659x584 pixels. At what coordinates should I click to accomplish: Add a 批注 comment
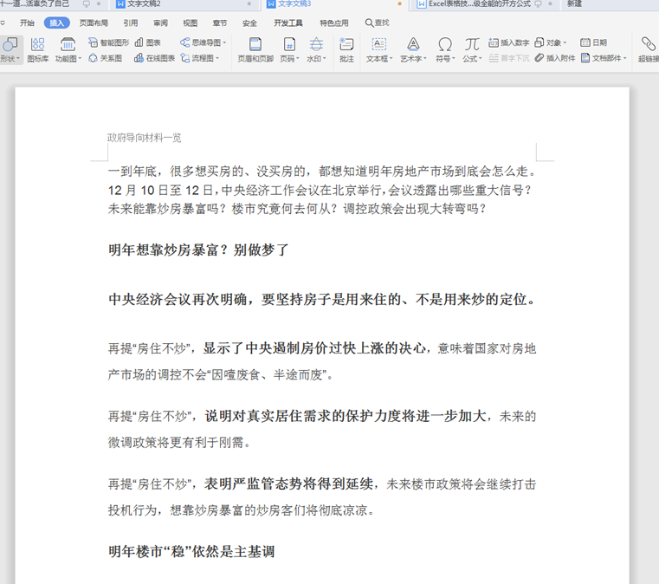click(346, 49)
